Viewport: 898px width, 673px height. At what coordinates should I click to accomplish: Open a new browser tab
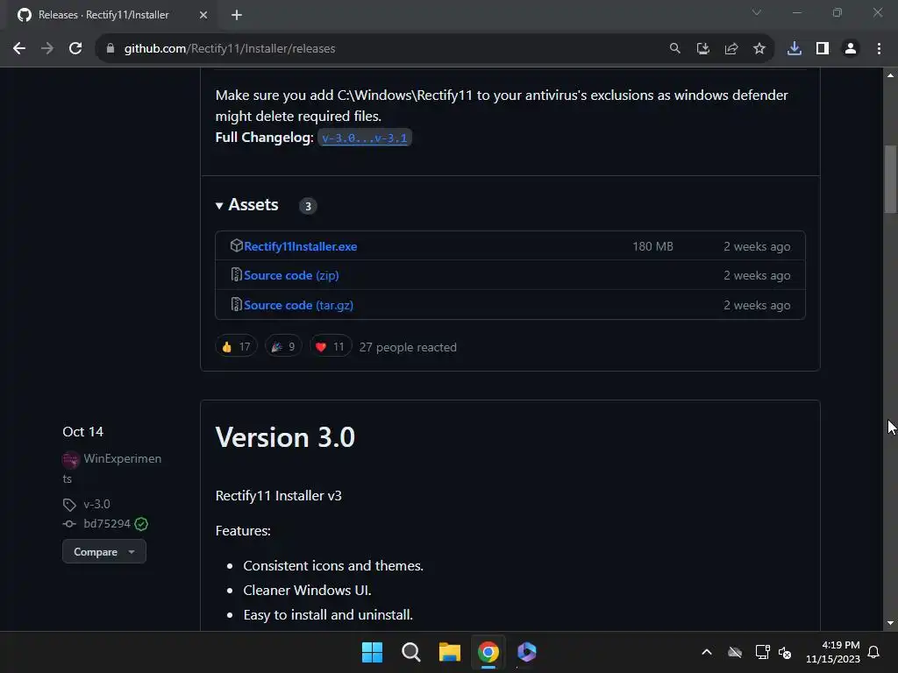(237, 15)
